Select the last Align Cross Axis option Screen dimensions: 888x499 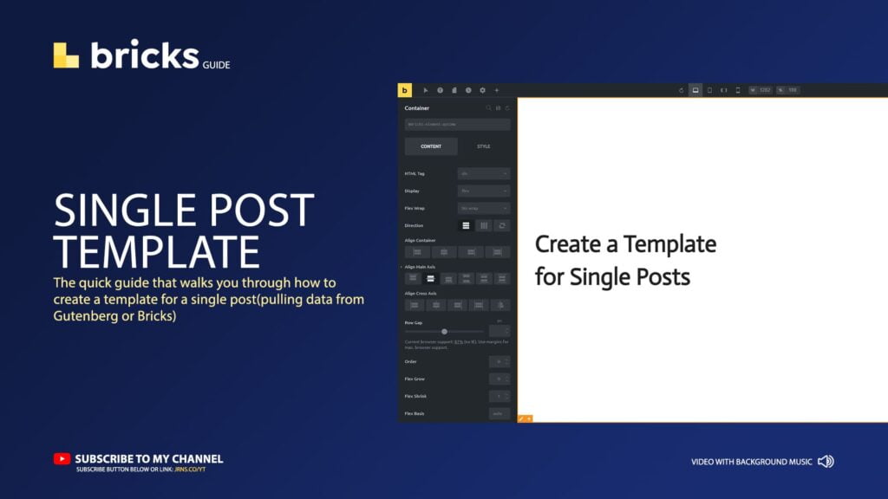click(500, 306)
